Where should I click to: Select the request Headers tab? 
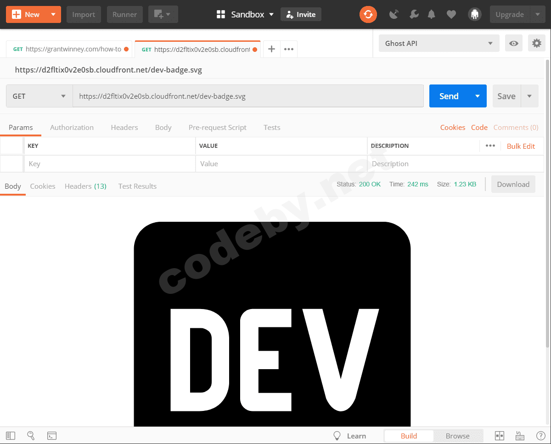click(124, 127)
